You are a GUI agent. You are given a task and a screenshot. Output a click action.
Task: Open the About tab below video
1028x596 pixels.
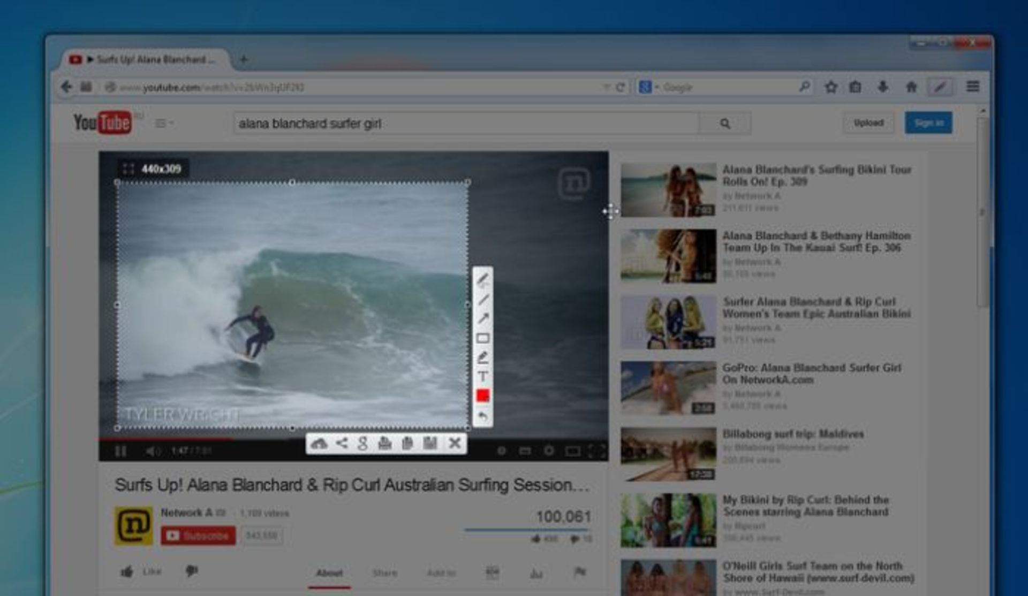(x=329, y=573)
